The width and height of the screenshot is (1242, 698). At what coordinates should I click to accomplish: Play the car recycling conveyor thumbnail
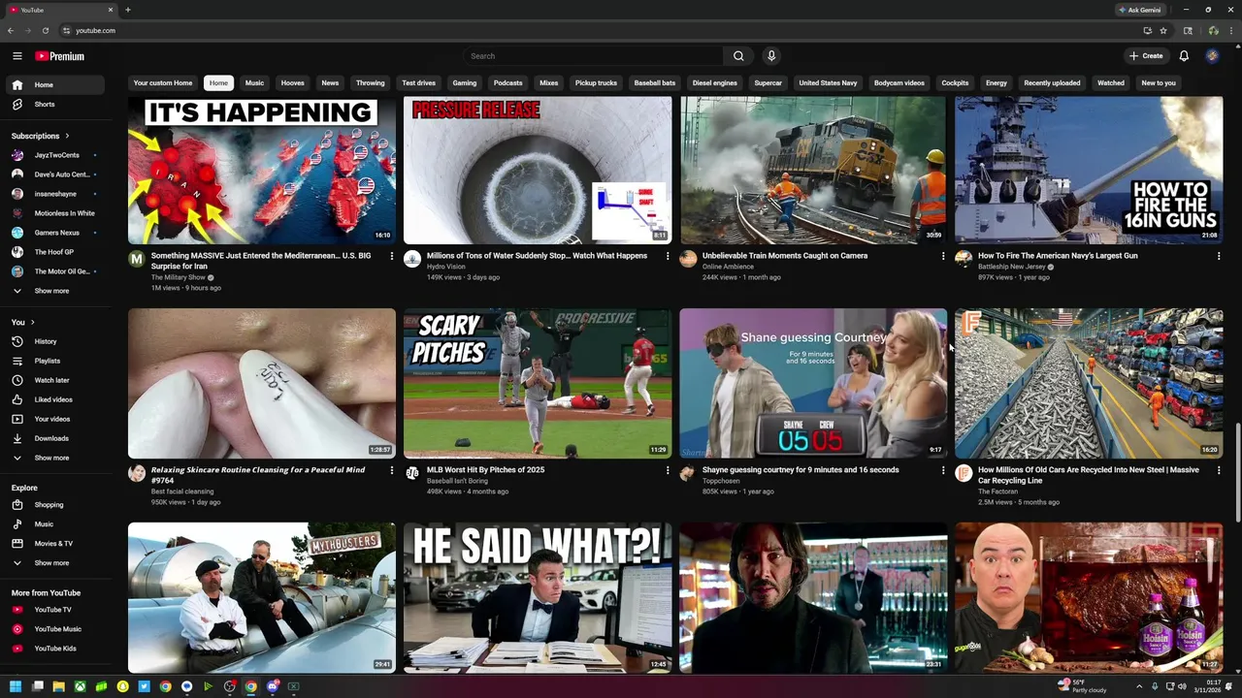click(x=1089, y=383)
